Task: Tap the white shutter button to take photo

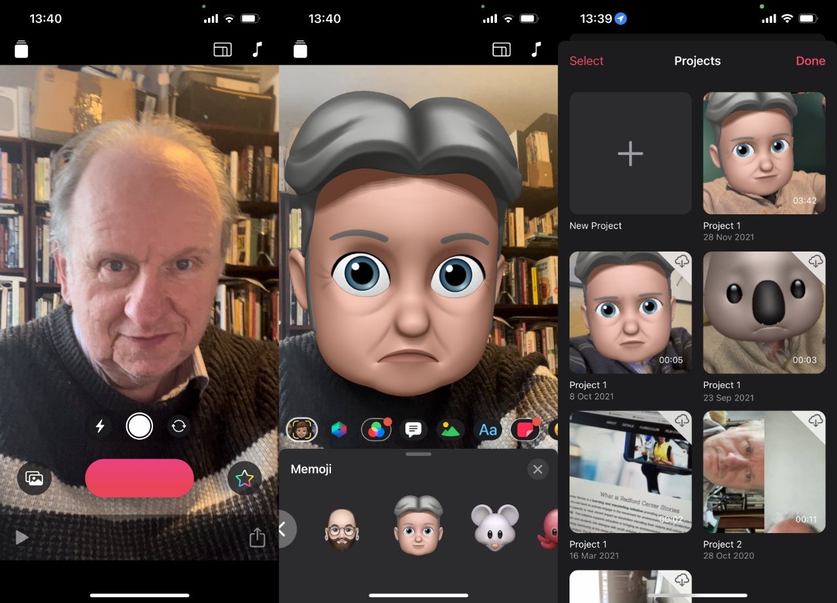Action: coord(139,427)
